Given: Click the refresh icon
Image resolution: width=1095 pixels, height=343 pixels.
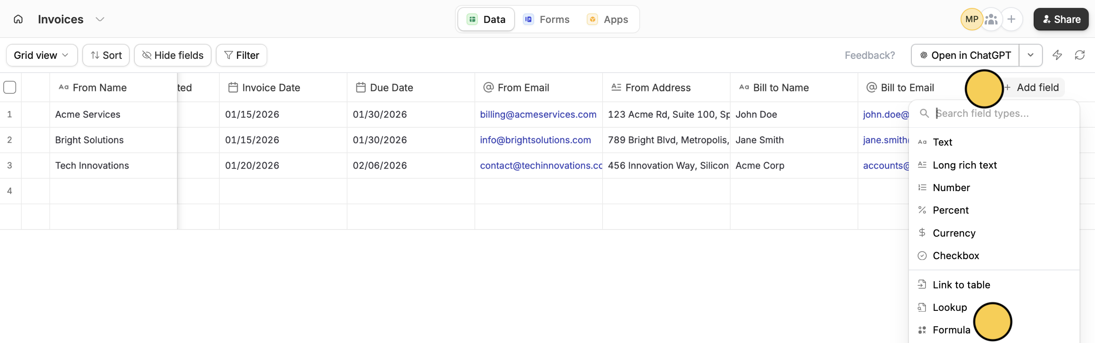Looking at the screenshot, I should click(x=1079, y=55).
